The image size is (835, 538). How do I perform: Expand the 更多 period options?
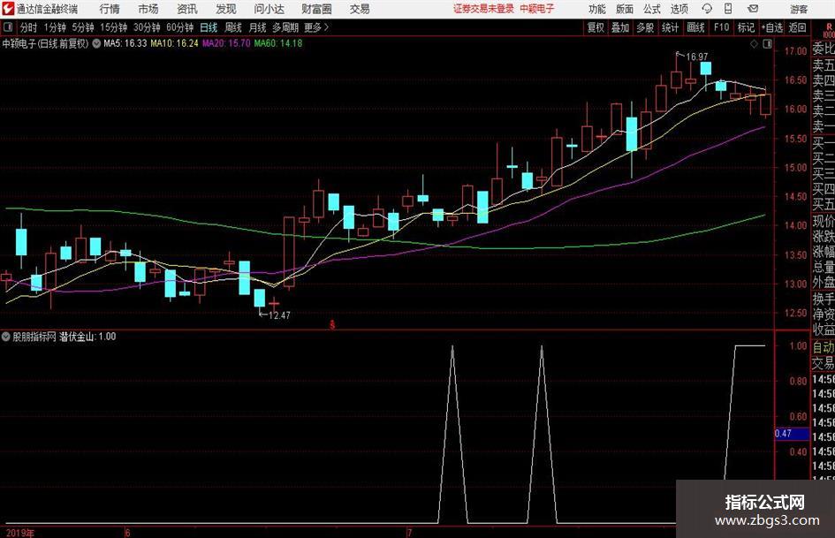pyautogui.click(x=316, y=27)
